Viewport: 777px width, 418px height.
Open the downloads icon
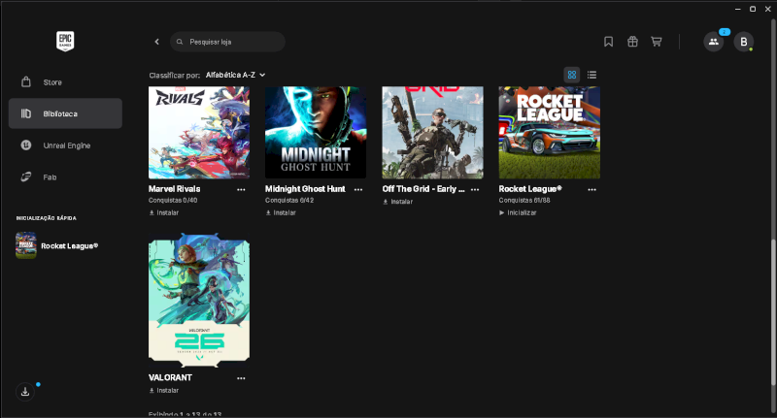tap(25, 392)
